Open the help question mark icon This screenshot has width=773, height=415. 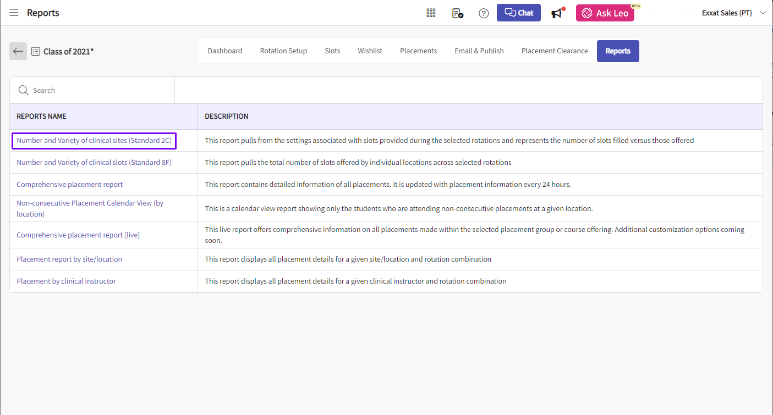(x=484, y=13)
